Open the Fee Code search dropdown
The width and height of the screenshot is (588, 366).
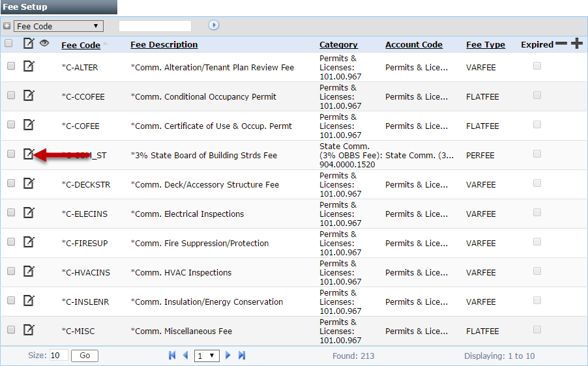[59, 26]
